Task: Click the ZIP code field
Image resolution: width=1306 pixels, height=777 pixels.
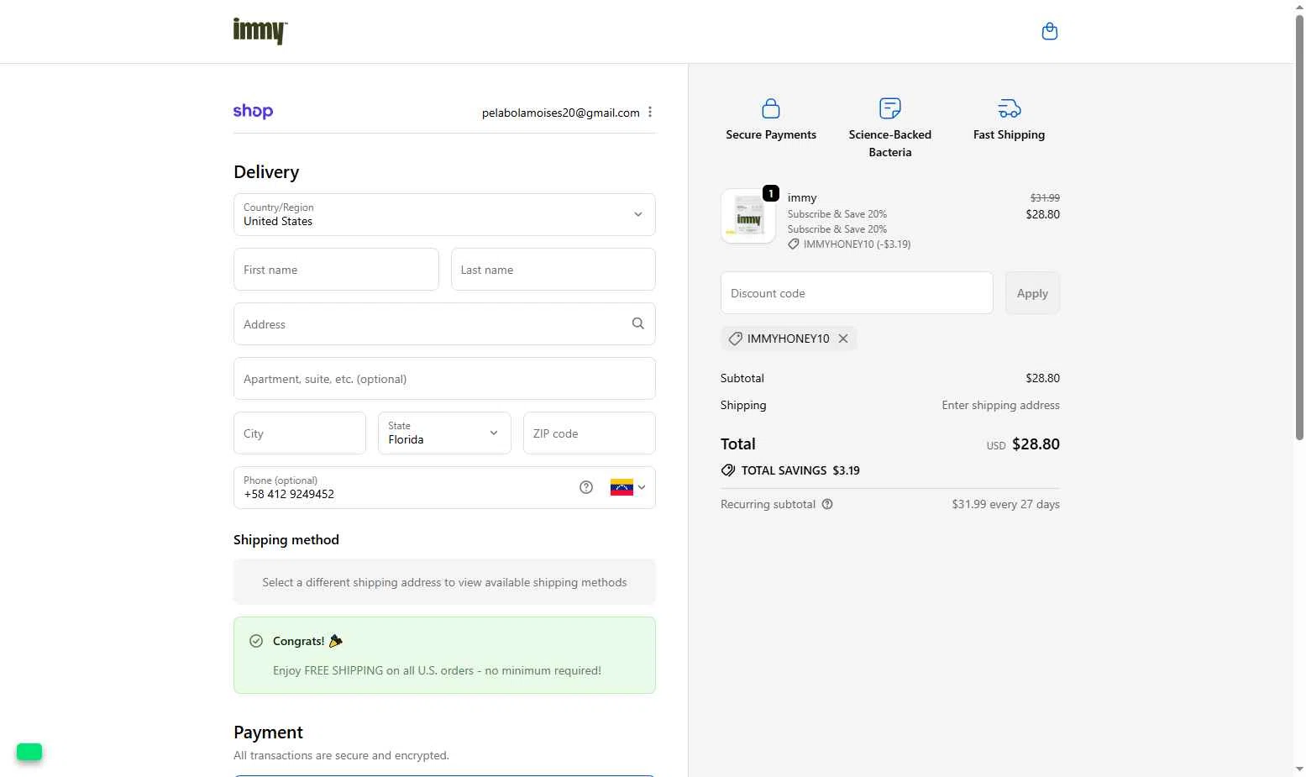Action: (590, 433)
